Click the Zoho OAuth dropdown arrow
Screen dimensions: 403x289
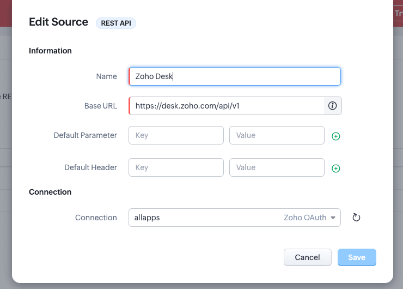(333, 218)
